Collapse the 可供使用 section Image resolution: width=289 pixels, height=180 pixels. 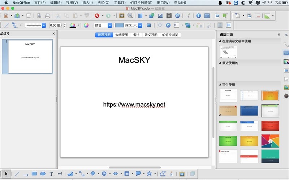pos(220,85)
